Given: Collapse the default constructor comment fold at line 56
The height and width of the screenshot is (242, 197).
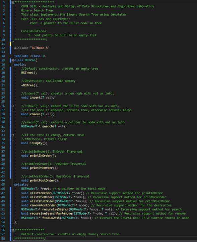Looking at the screenshot, I should (x=13, y=230).
